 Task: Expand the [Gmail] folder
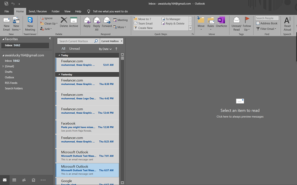click(3, 66)
